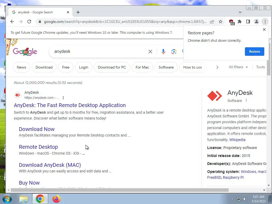Image resolution: width=272 pixels, height=204 pixels.
Task: Show hidden system tray icons
Action: (232, 199)
